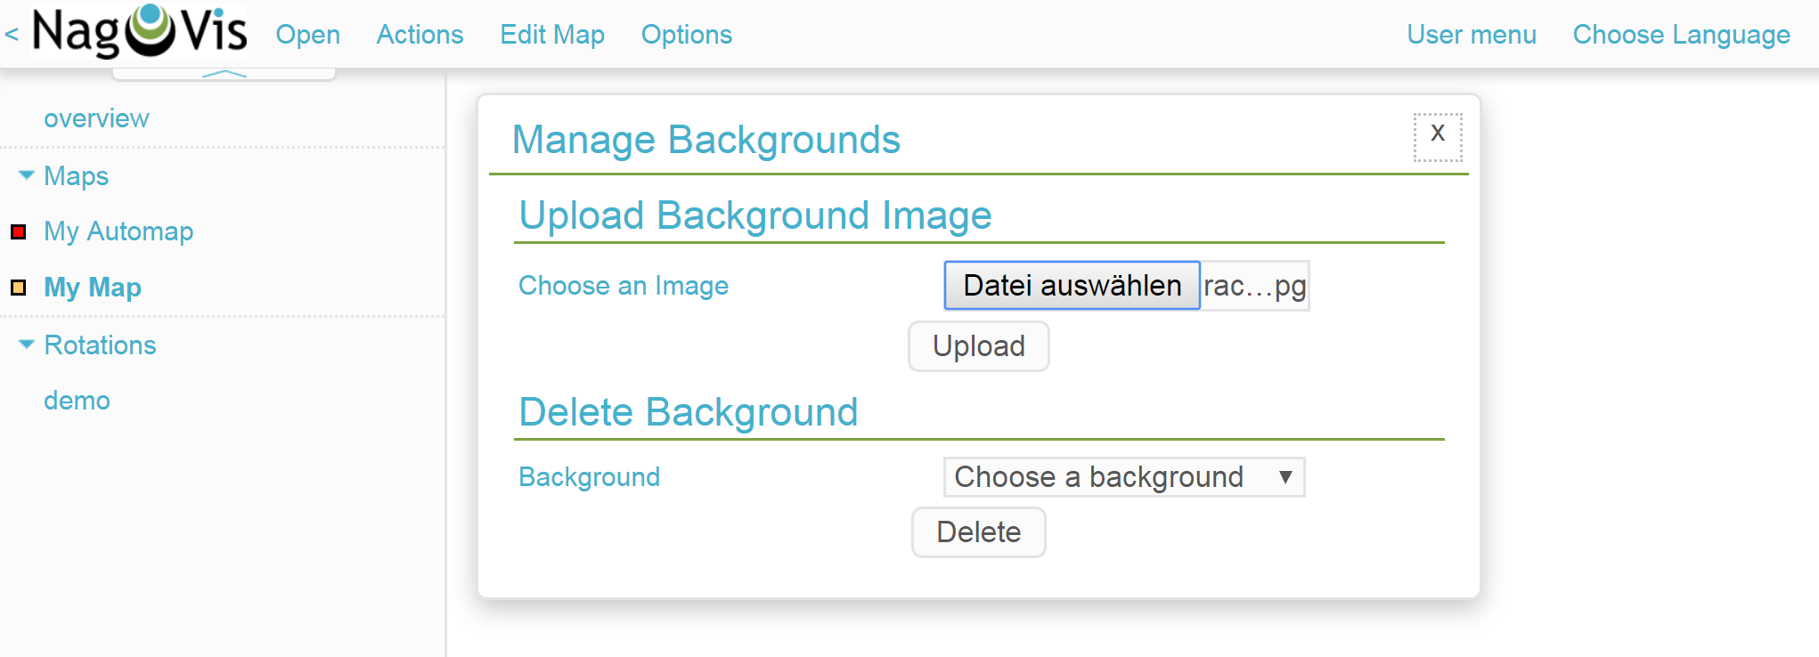Open the Edit Map menu
This screenshot has width=1819, height=657.
[x=552, y=35]
